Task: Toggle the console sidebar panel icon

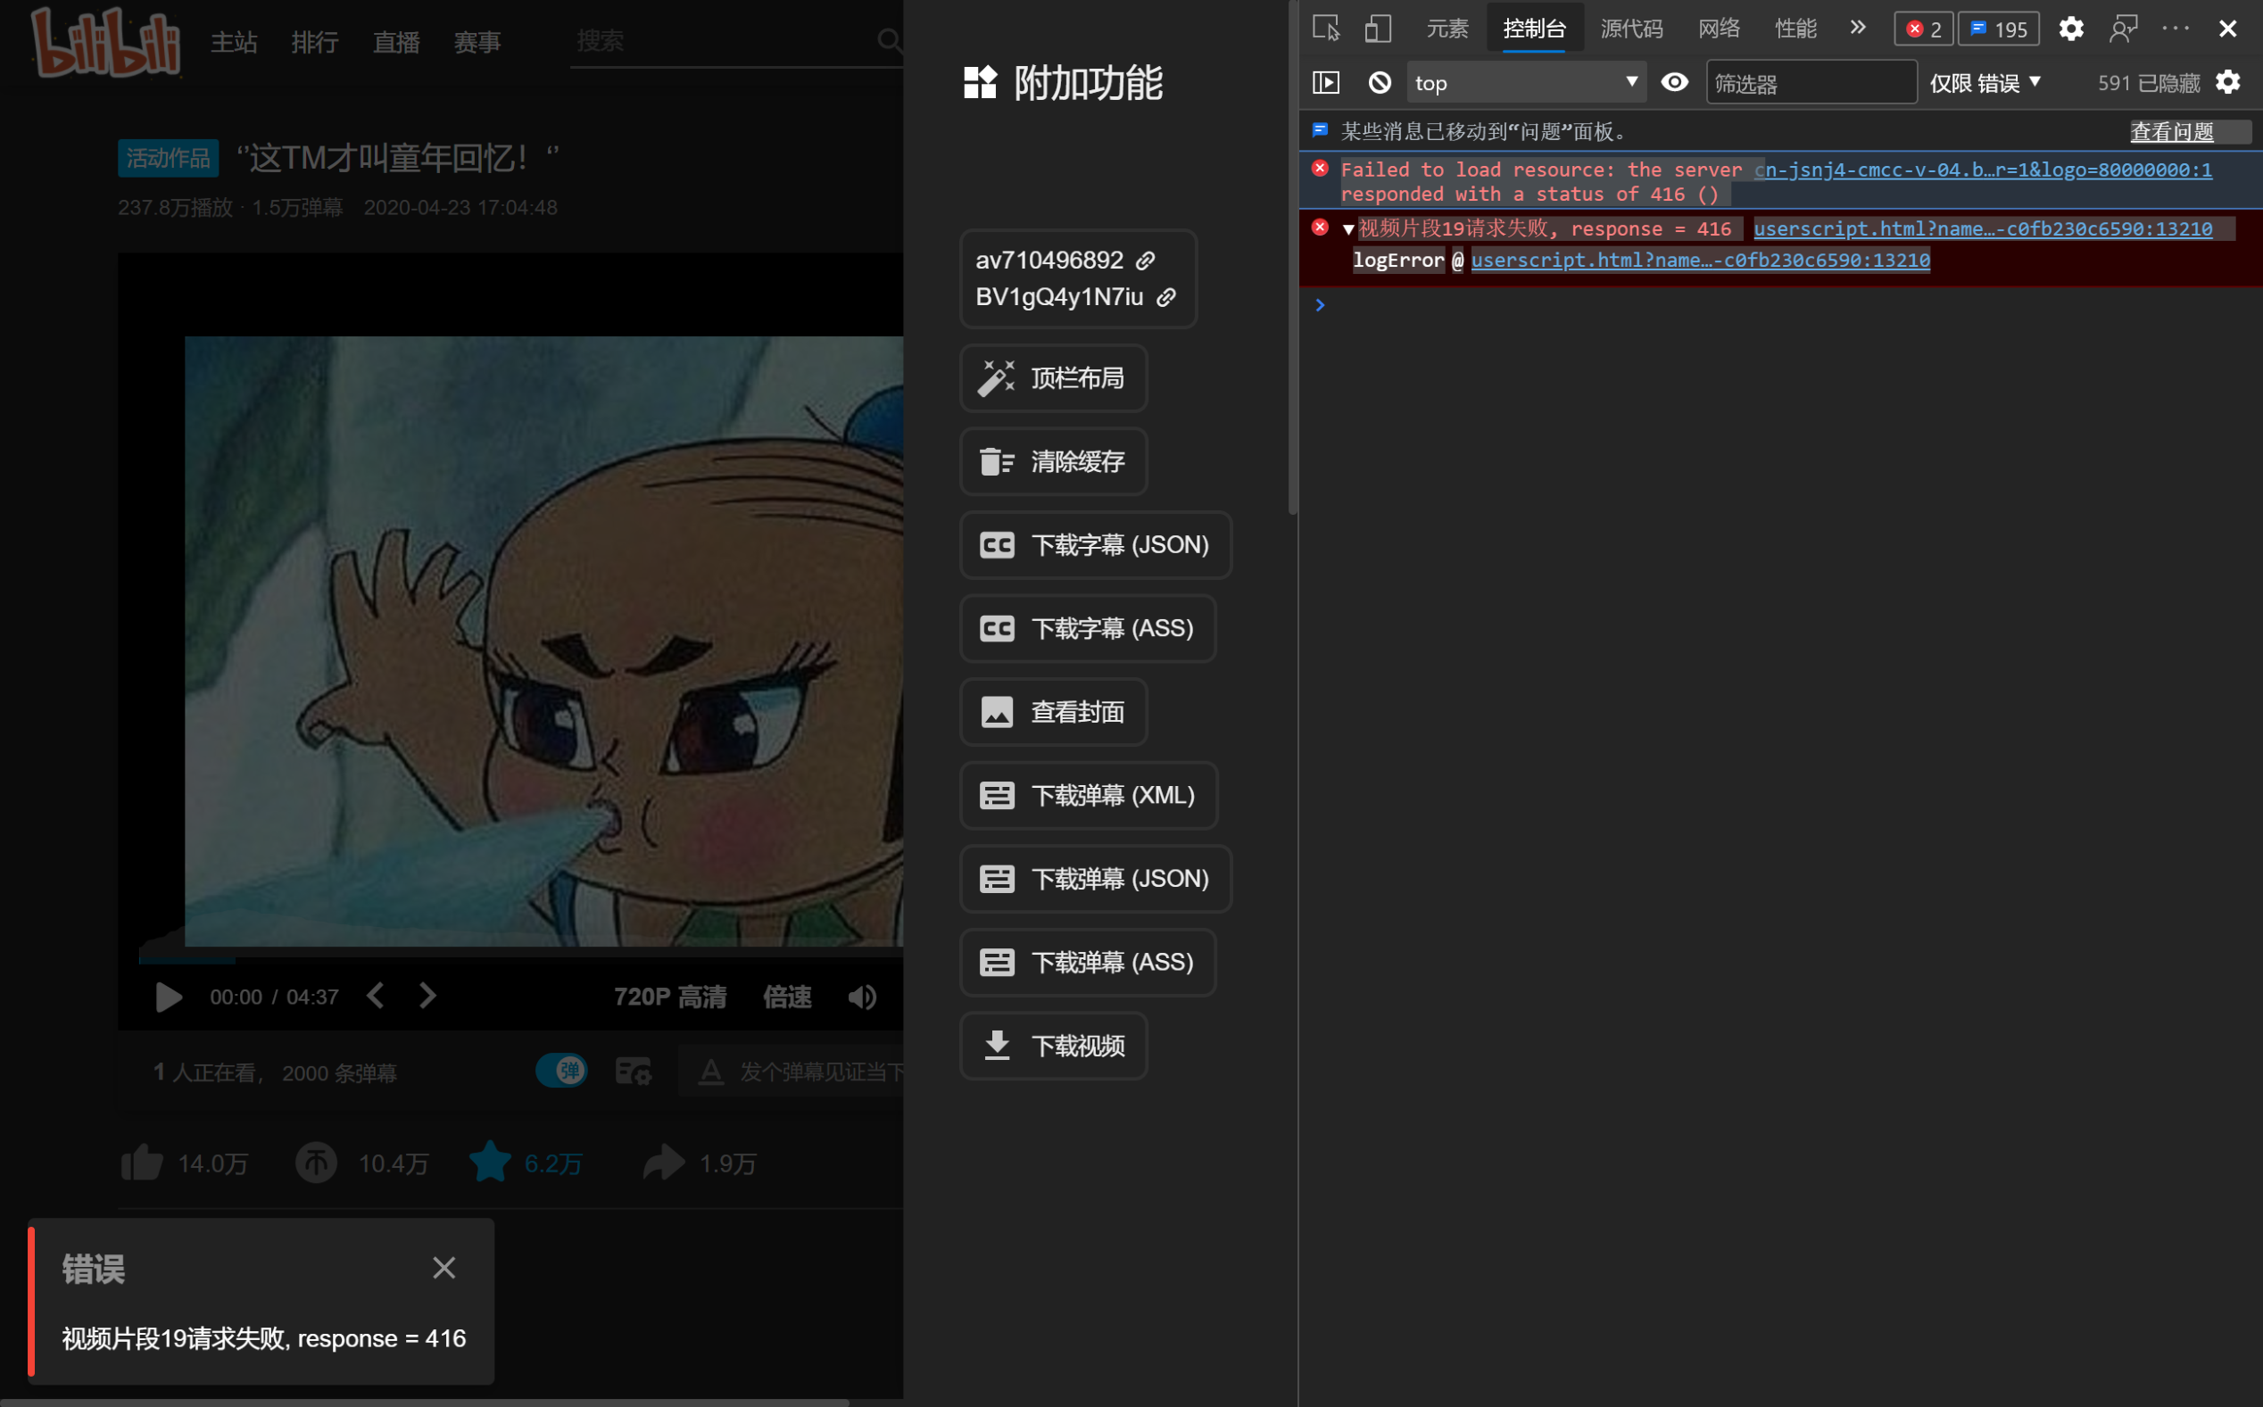Action: pyautogui.click(x=1326, y=83)
